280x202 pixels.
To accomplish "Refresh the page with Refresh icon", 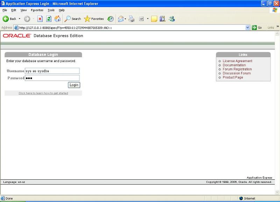I will tap(49, 19).
